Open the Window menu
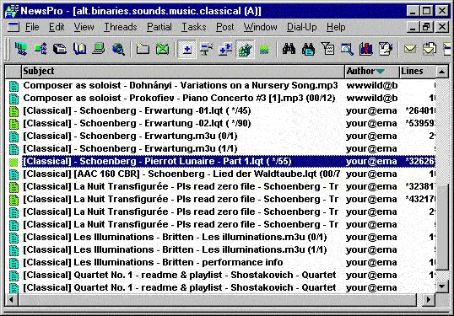The image size is (454, 316). pos(260,27)
